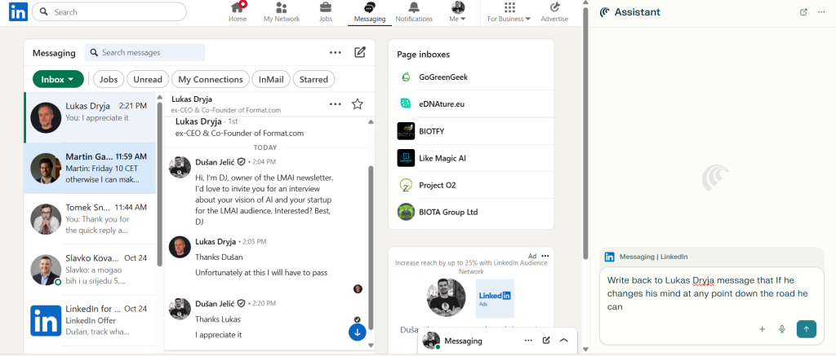The height and width of the screenshot is (356, 836).
Task: Select the InMail filter
Action: point(271,79)
